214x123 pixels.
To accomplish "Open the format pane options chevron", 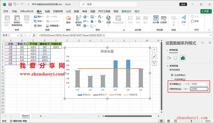I will coord(203,43).
